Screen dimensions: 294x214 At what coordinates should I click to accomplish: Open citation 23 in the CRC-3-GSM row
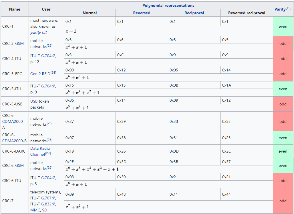click(49, 46)
